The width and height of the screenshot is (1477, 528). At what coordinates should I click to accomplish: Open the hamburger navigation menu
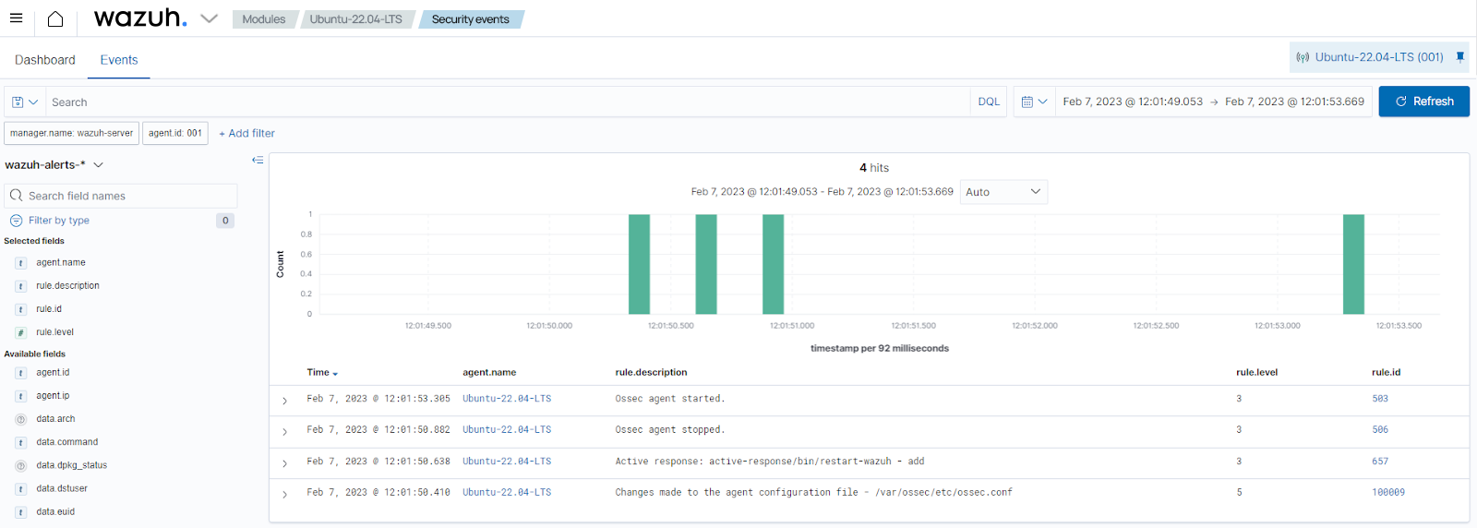(x=16, y=18)
